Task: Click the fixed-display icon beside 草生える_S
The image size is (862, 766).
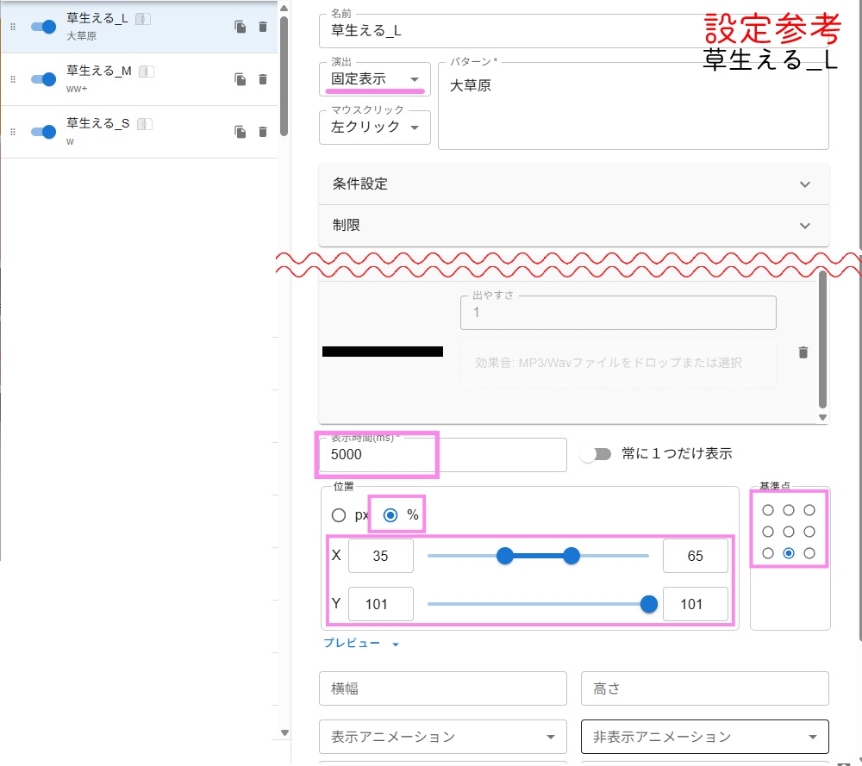Action: (145, 124)
